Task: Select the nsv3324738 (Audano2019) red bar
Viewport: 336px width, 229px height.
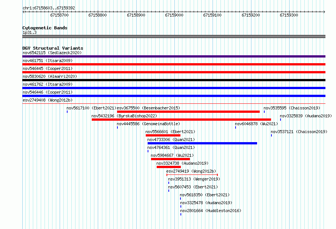Action: [169, 167]
